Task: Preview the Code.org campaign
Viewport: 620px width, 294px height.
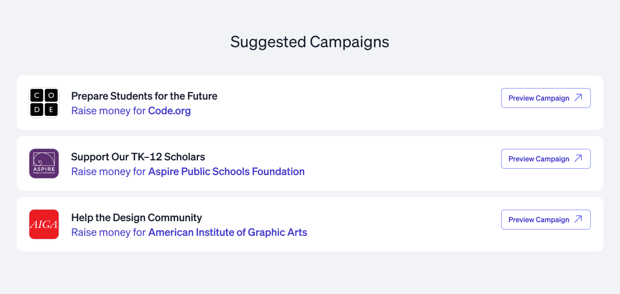Action: pos(546,98)
